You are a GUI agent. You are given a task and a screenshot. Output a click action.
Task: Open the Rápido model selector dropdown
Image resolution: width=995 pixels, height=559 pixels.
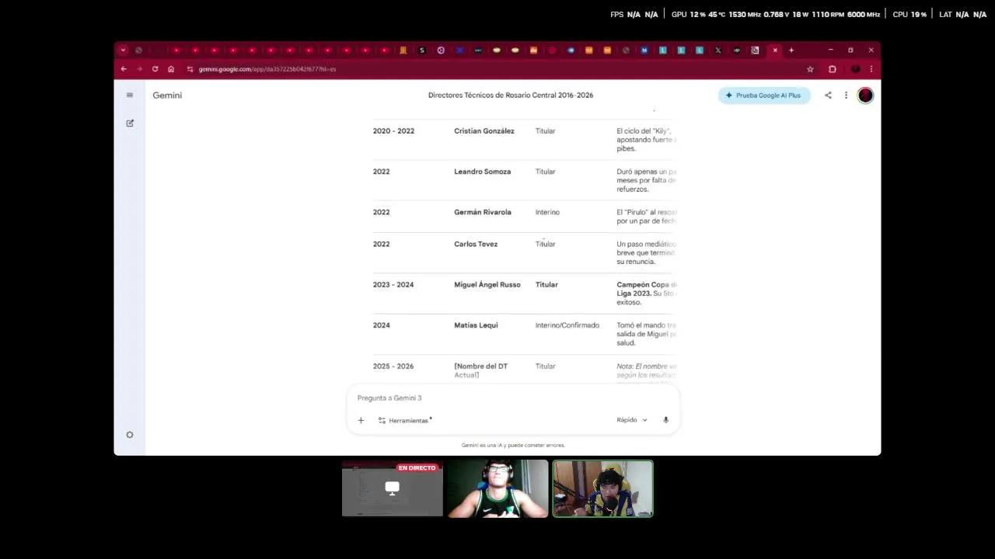coord(632,420)
